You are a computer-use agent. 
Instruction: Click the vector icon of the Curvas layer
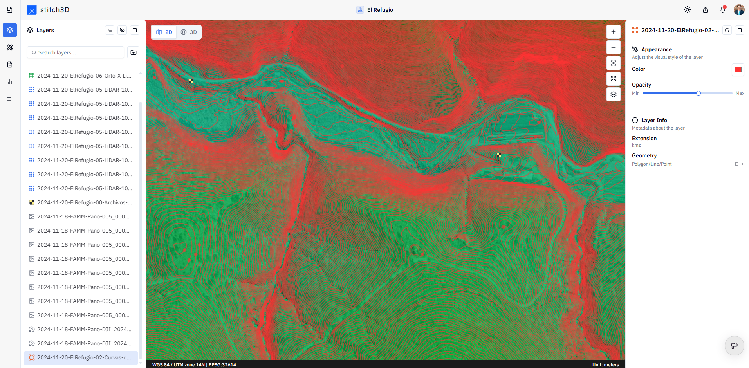click(x=32, y=357)
